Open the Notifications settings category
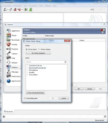Screen dimensions: 108x123 (x=14, y=76)
